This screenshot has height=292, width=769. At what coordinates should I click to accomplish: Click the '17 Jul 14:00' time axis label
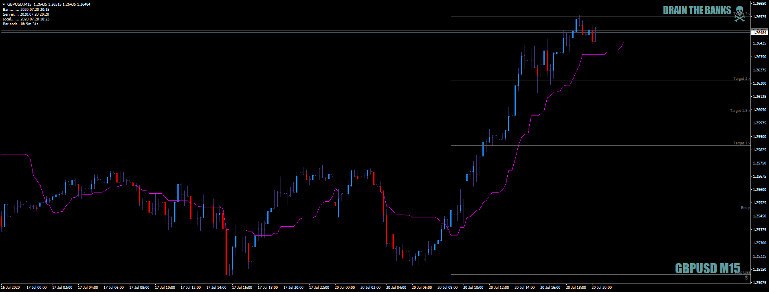(216, 288)
